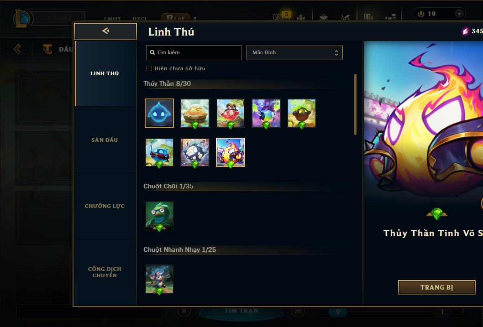Open the Chưởng Lực tab
483x327 pixels.
pos(105,206)
